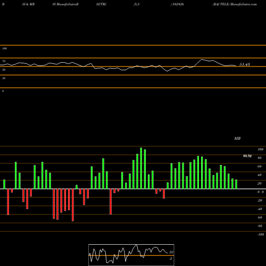Click the 22 value in mini chart
266x266 pixels.
point(171,252)
